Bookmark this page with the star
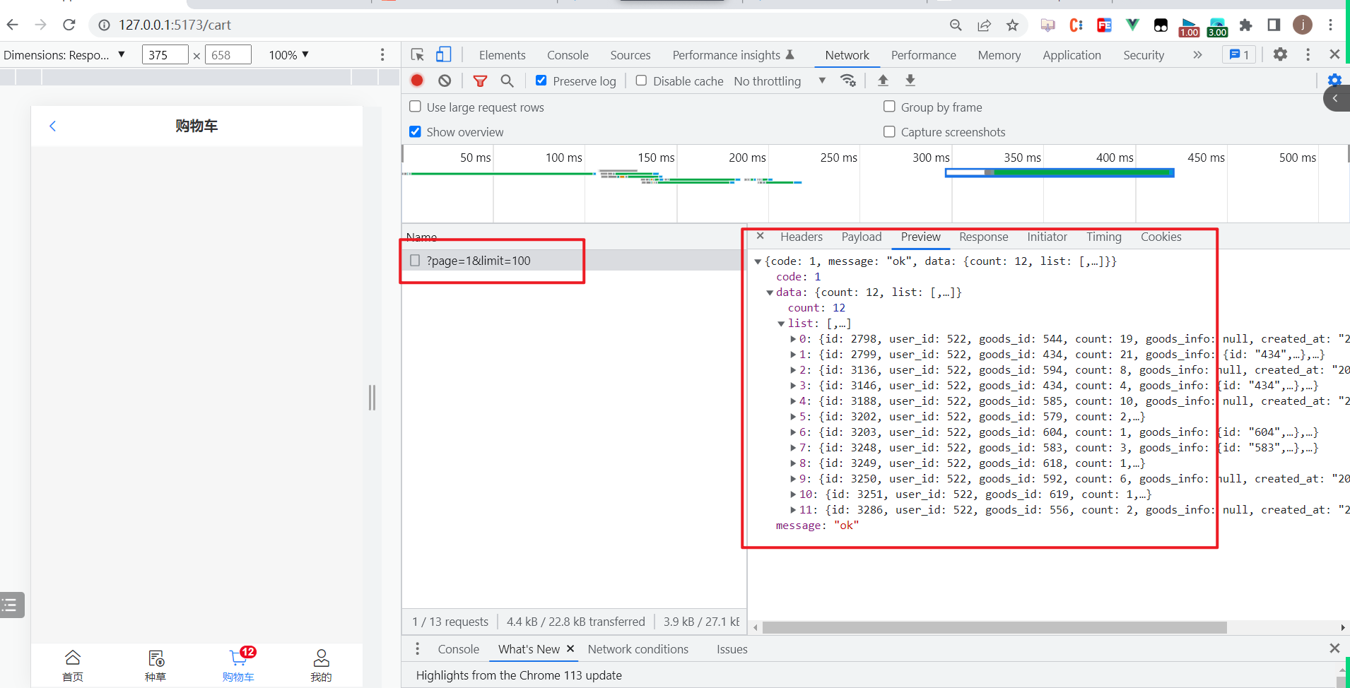 (1012, 25)
